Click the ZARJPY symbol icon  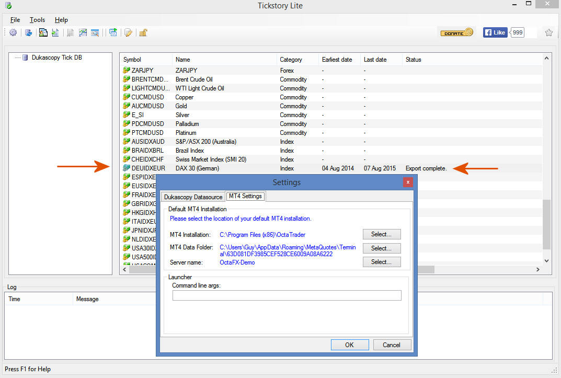point(127,70)
